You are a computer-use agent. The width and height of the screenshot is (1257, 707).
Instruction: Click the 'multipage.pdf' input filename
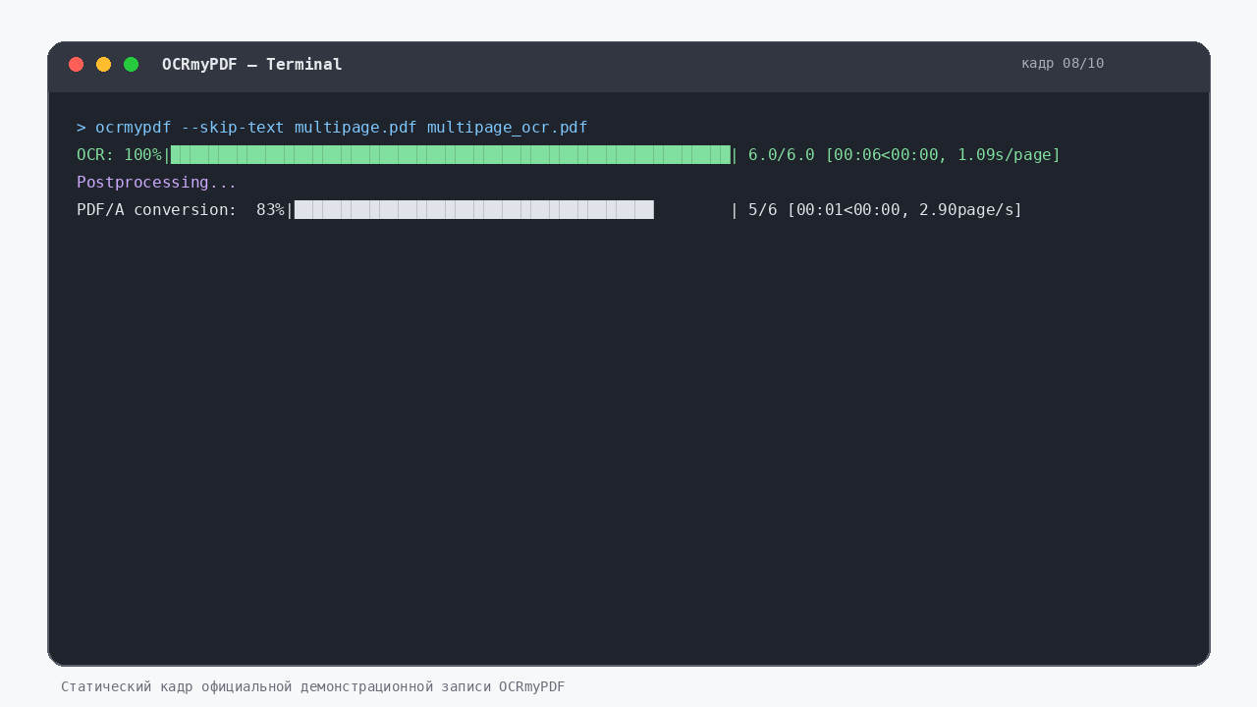355,128
